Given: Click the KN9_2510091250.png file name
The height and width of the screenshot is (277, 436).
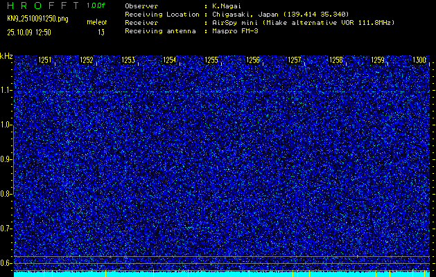Looking at the screenshot, I should (38, 19).
